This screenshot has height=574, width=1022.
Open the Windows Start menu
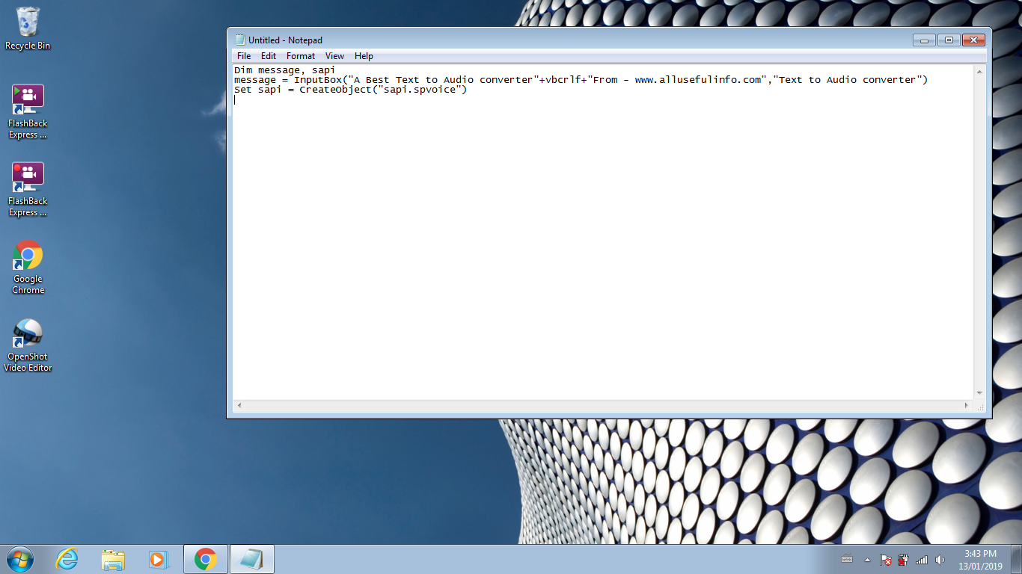18,558
